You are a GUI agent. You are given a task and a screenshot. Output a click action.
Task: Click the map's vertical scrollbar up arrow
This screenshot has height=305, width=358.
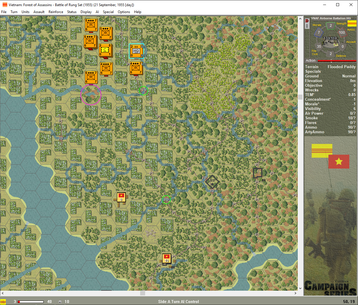[301, 19]
